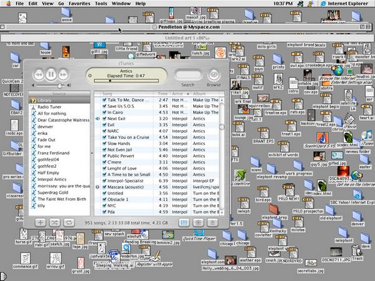375x281 pixels.
Task: Select the Register with Apple desktop icon
Action: tap(154, 259)
